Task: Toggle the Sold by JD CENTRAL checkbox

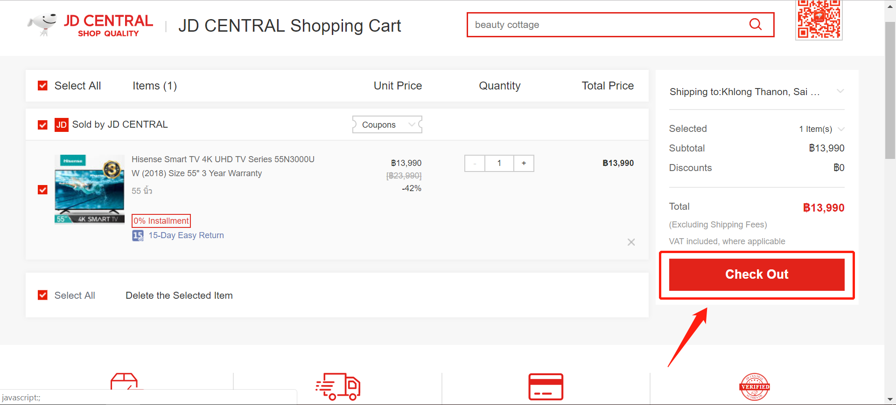Action: pyautogui.click(x=42, y=125)
